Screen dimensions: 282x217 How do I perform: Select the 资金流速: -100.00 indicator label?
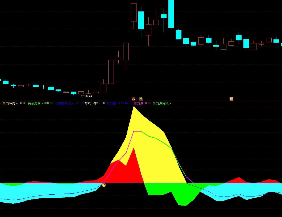(x=41, y=103)
